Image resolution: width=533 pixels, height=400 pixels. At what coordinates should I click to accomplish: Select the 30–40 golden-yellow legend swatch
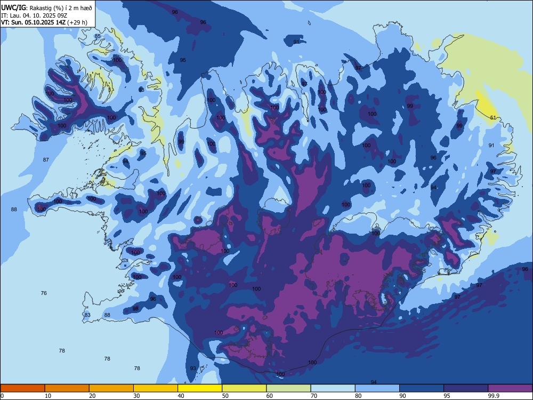coord(156,388)
